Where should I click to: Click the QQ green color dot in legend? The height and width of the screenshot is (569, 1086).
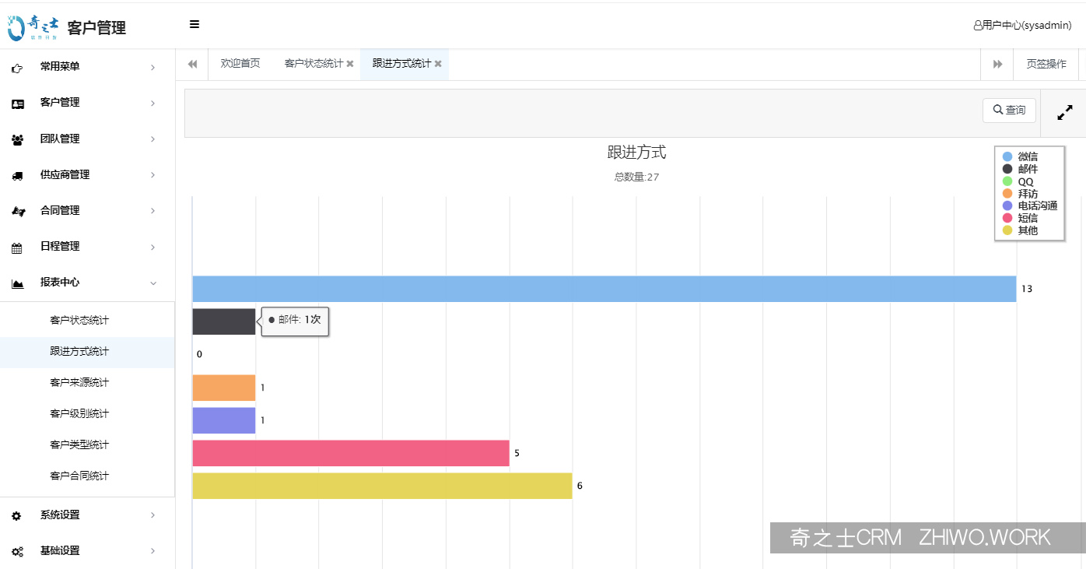pyautogui.click(x=1007, y=181)
